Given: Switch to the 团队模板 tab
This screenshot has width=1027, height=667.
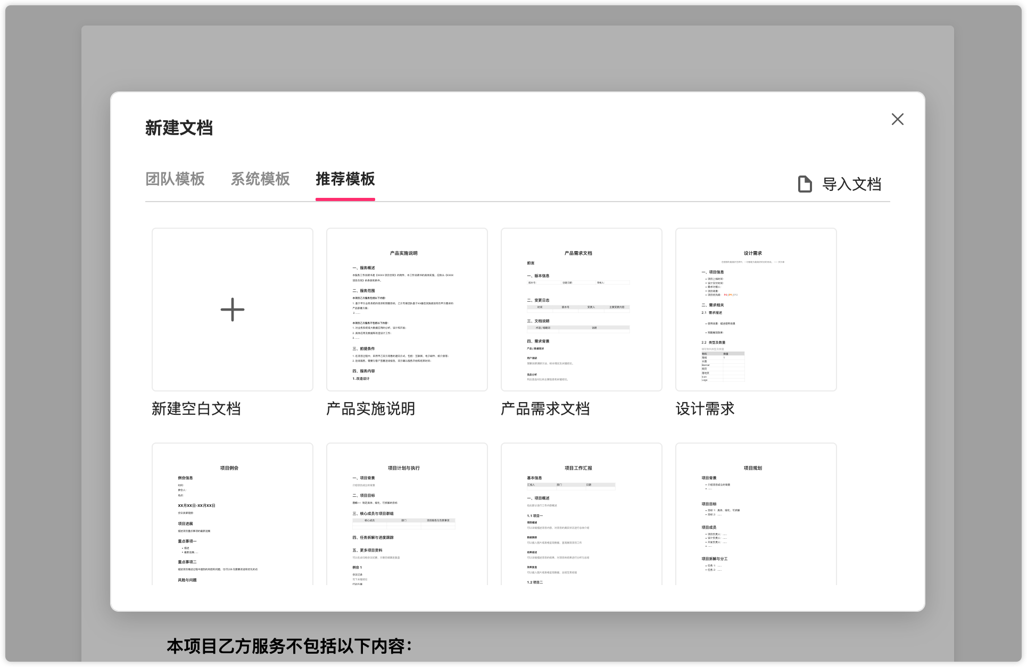Looking at the screenshot, I should [x=175, y=179].
